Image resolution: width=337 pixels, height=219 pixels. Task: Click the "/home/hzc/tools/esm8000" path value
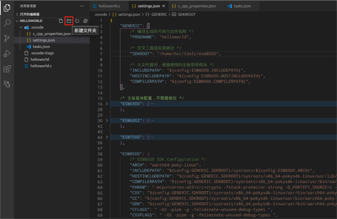[x=188, y=53]
